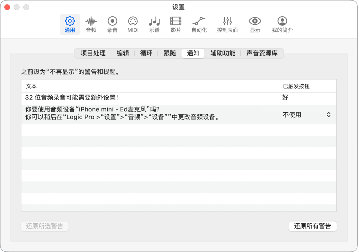Screen dimensions: 358x252
Task: Open the 我的简介 settings pane
Action: pyautogui.click(x=282, y=24)
